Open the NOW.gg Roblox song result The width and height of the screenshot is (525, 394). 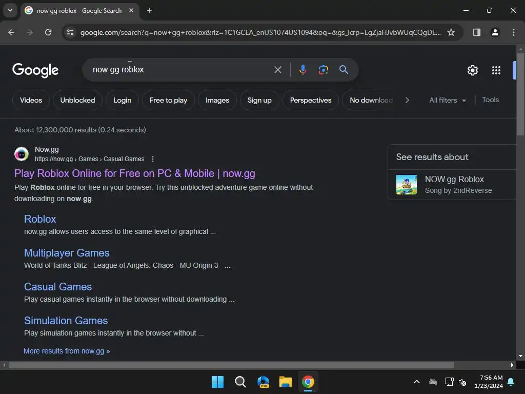coord(454,185)
